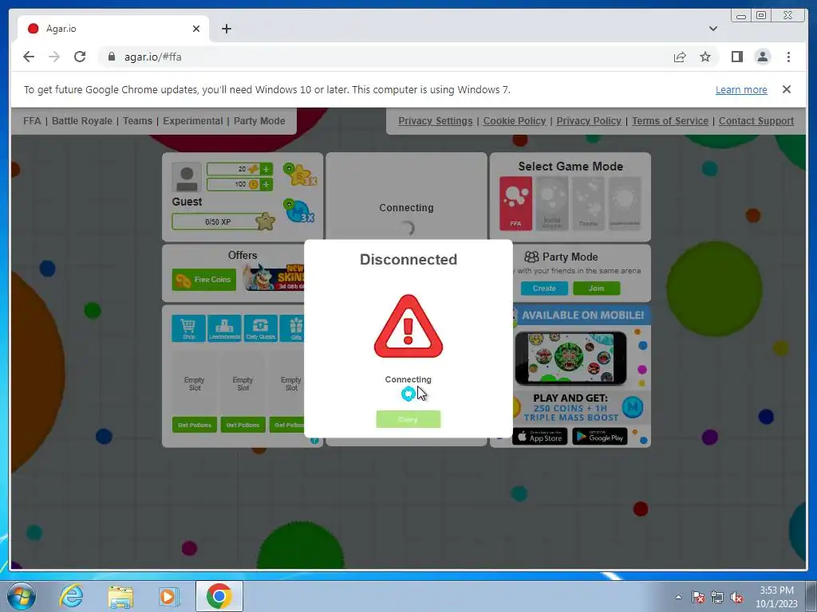Switch to Party Mode in top menu
Image resolution: width=817 pixels, height=612 pixels.
[259, 121]
